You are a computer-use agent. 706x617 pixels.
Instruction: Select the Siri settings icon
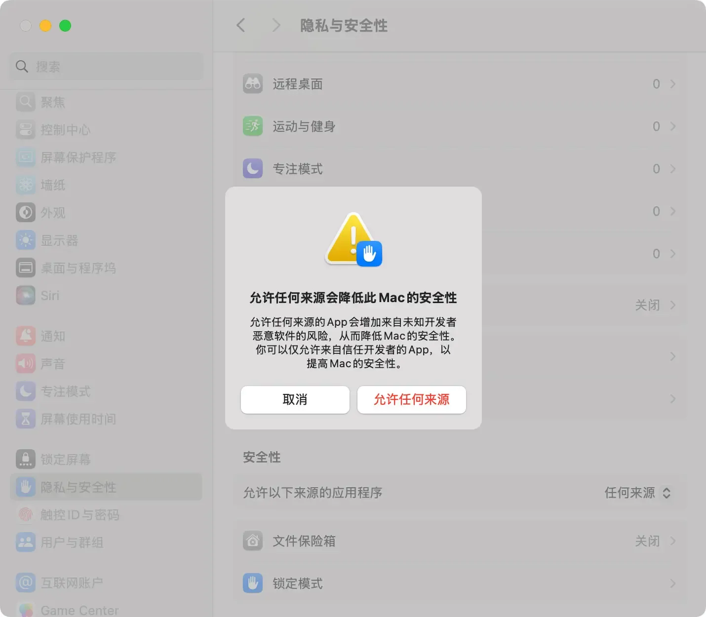25,296
